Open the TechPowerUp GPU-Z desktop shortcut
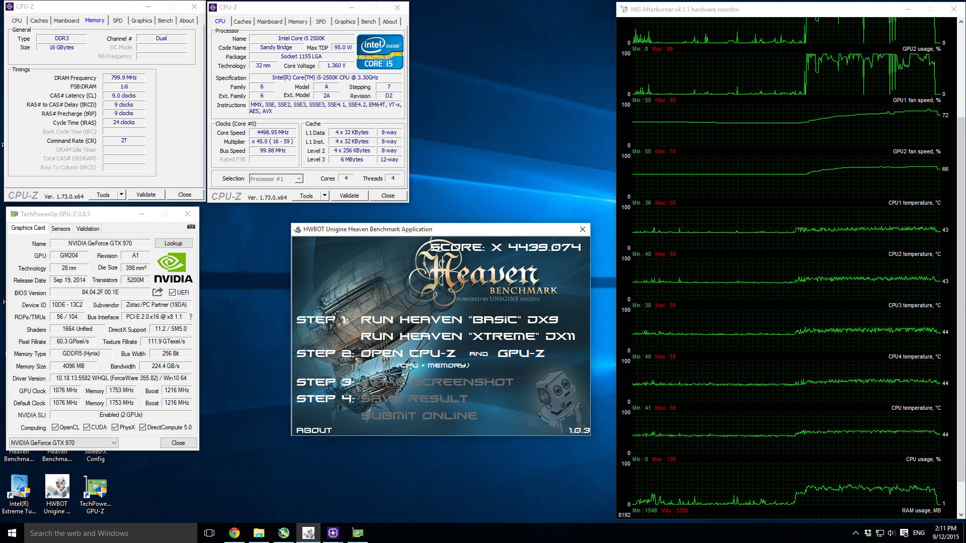The height and width of the screenshot is (543, 966). (x=95, y=495)
